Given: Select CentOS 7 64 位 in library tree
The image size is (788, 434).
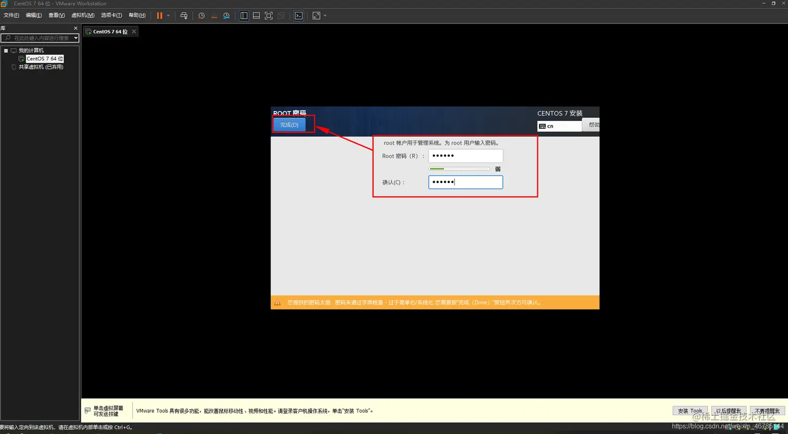Looking at the screenshot, I should pyautogui.click(x=45, y=59).
